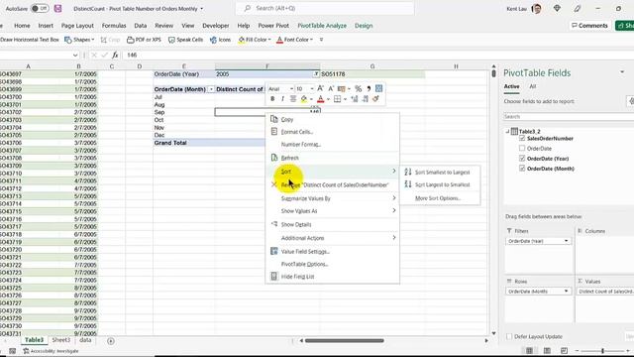The image size is (634, 357).
Task: Open the mini toolbar font size dropdown
Action: (x=312, y=88)
